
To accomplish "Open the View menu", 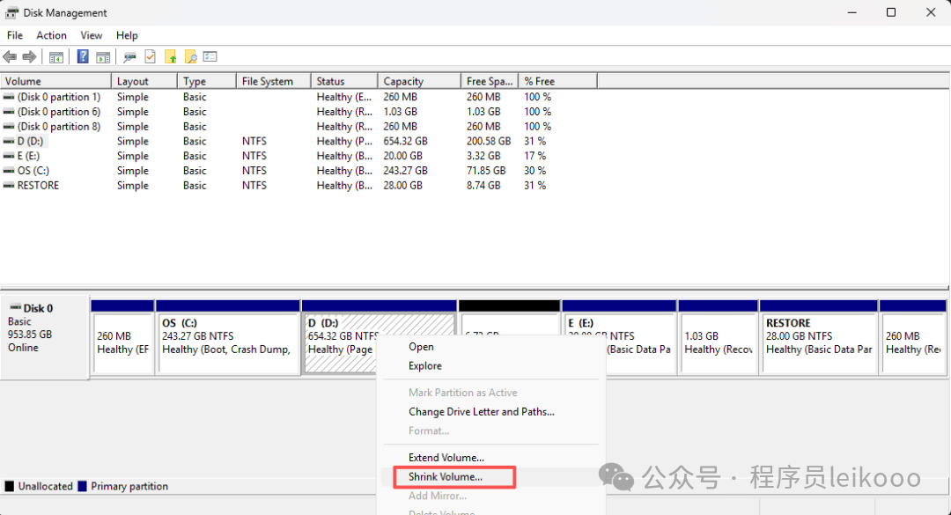I will tap(92, 35).
